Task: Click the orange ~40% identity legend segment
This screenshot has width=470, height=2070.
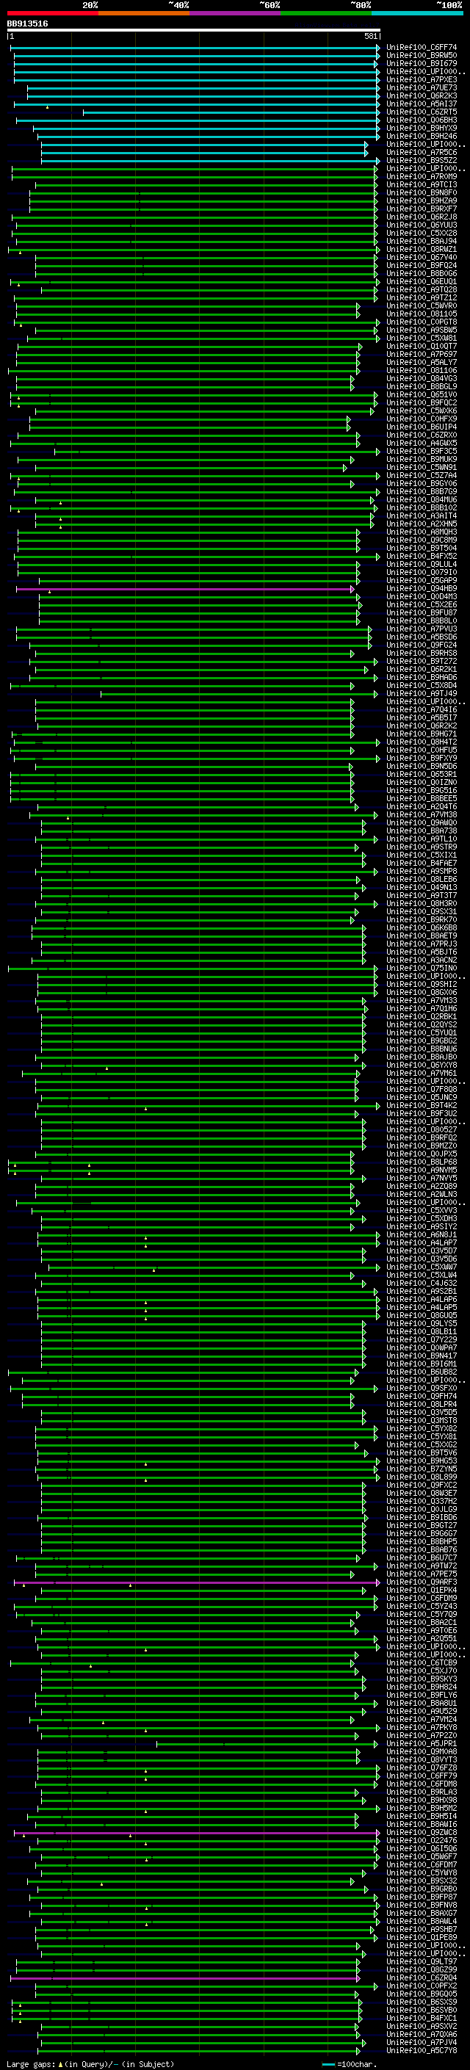Action: tap(144, 13)
